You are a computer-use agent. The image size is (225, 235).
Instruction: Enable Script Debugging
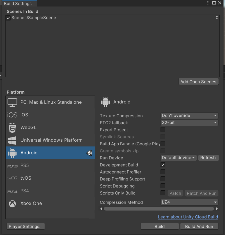point(163,186)
